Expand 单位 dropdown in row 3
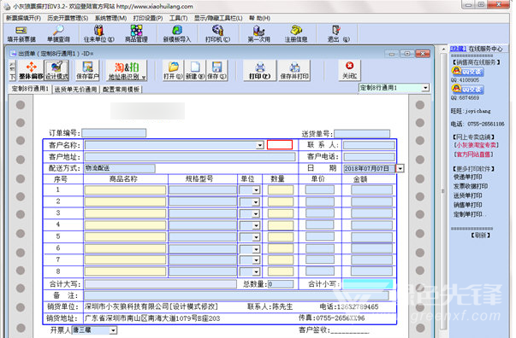 (x=256, y=214)
